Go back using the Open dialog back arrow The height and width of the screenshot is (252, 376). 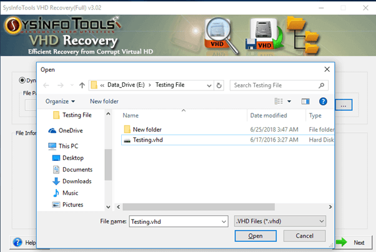(x=46, y=85)
